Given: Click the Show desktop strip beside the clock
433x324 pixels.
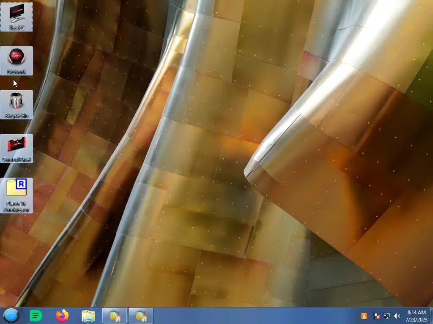Looking at the screenshot, I should [431, 316].
